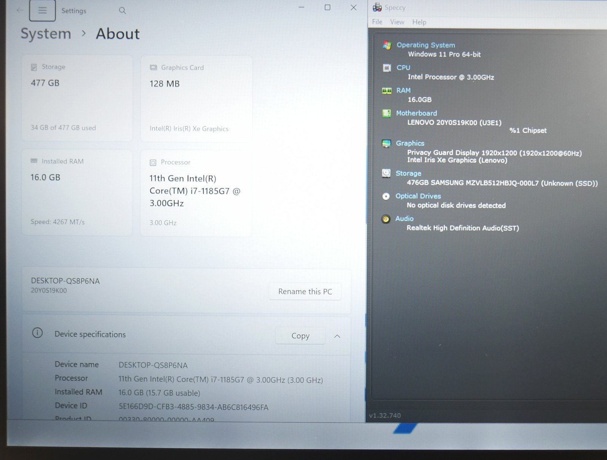Click the Speed: 4267 MT/s text

pos(58,222)
